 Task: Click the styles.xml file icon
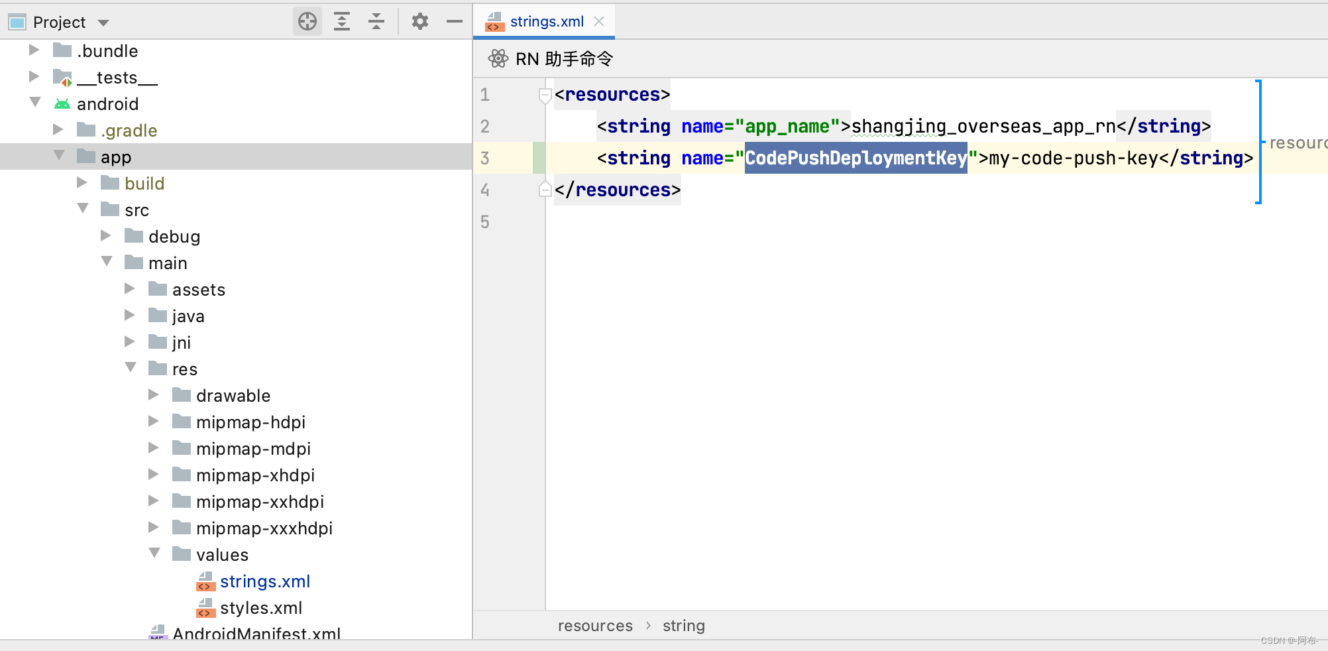205,608
